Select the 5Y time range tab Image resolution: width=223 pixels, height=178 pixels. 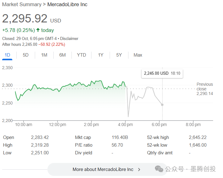pyautogui.click(x=119, y=55)
